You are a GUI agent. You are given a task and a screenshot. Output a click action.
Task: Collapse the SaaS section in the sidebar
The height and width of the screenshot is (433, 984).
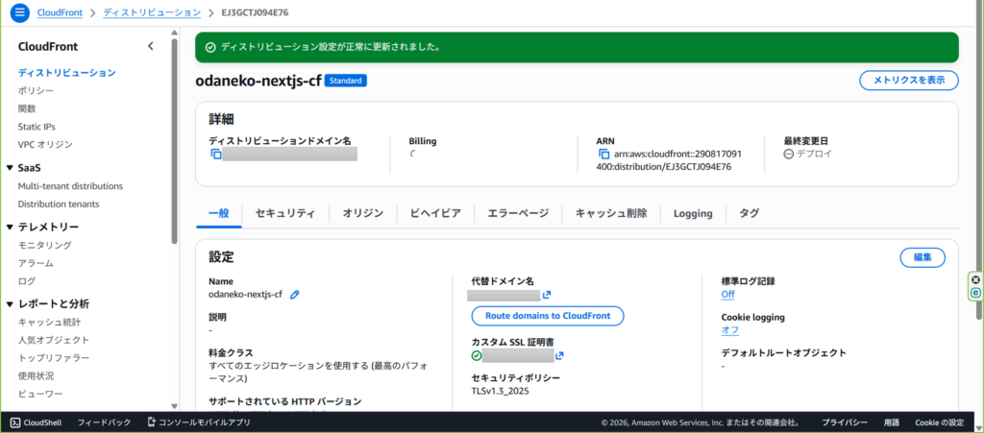pos(10,168)
